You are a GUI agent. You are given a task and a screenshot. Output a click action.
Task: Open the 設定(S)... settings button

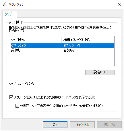(x=100, y=72)
